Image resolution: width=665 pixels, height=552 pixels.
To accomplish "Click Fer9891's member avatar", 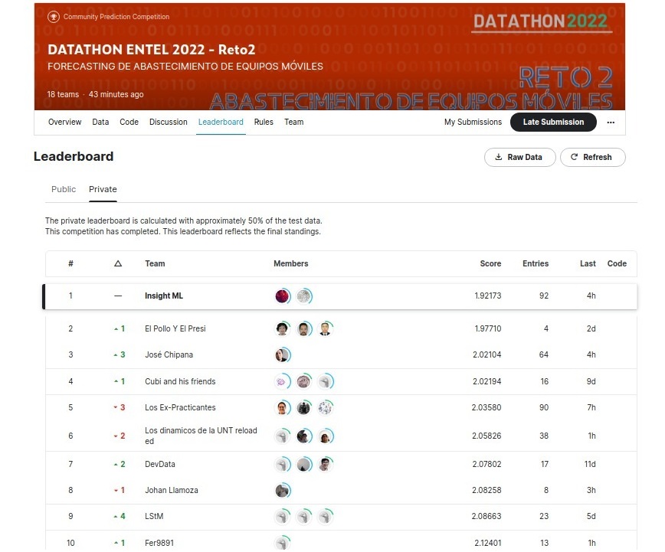I will click(x=283, y=543).
